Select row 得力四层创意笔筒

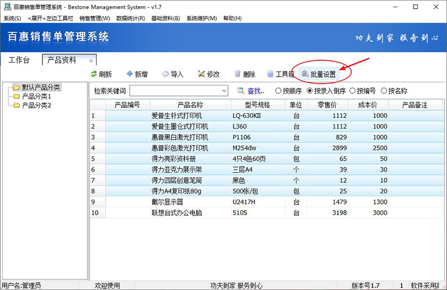pos(267,180)
